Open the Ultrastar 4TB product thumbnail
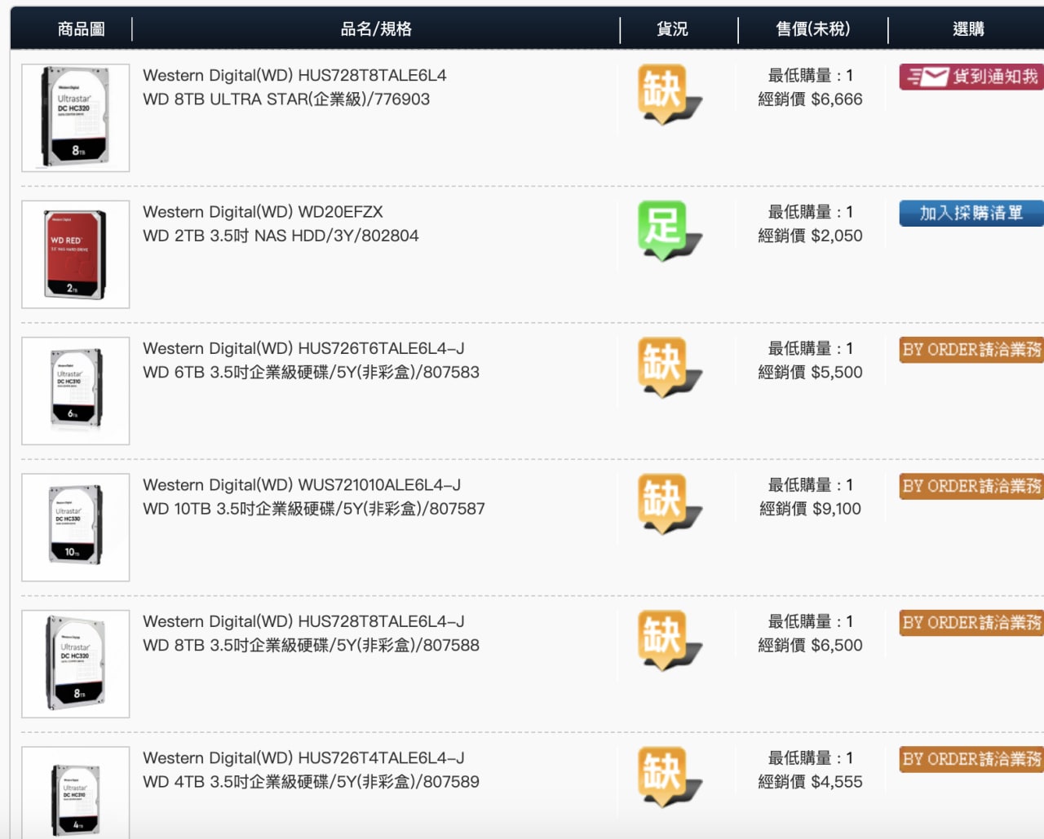Image resolution: width=1044 pixels, height=839 pixels. pyautogui.click(x=75, y=793)
